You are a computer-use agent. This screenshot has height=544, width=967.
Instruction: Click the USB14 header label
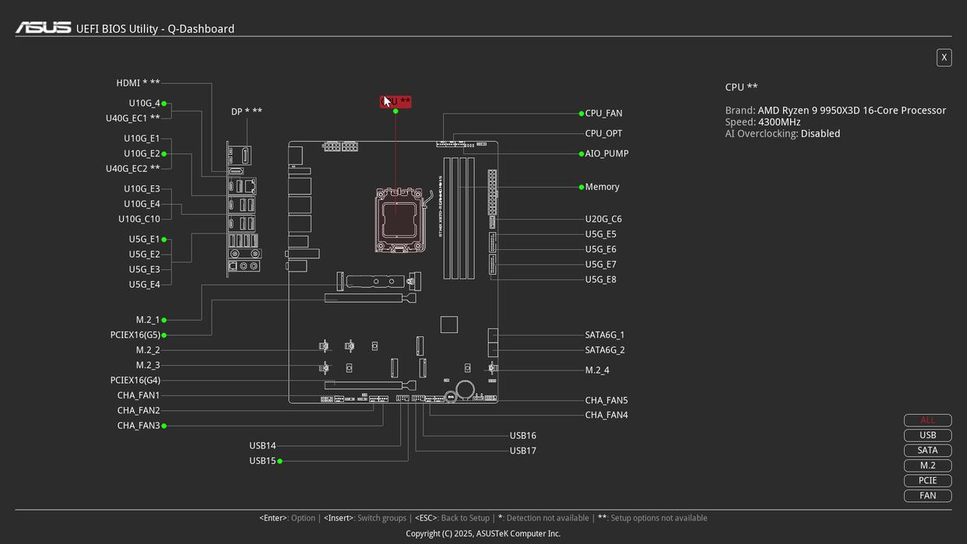(262, 446)
